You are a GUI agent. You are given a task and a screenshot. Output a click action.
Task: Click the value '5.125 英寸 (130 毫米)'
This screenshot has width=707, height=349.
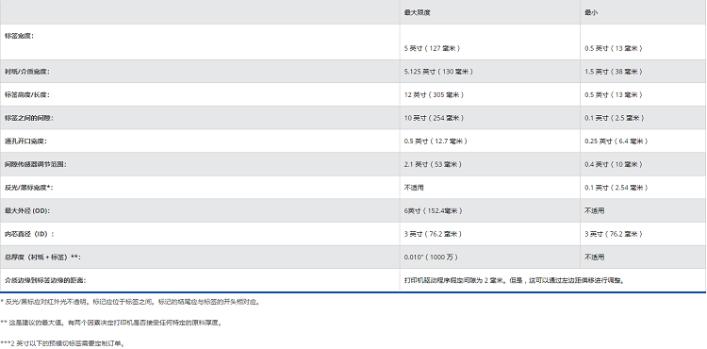pos(438,72)
